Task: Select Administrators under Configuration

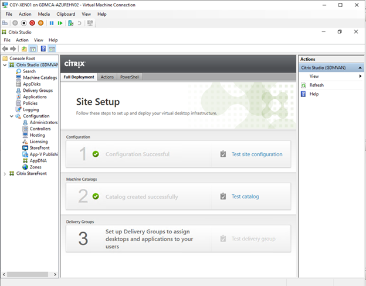Action: click(x=43, y=122)
